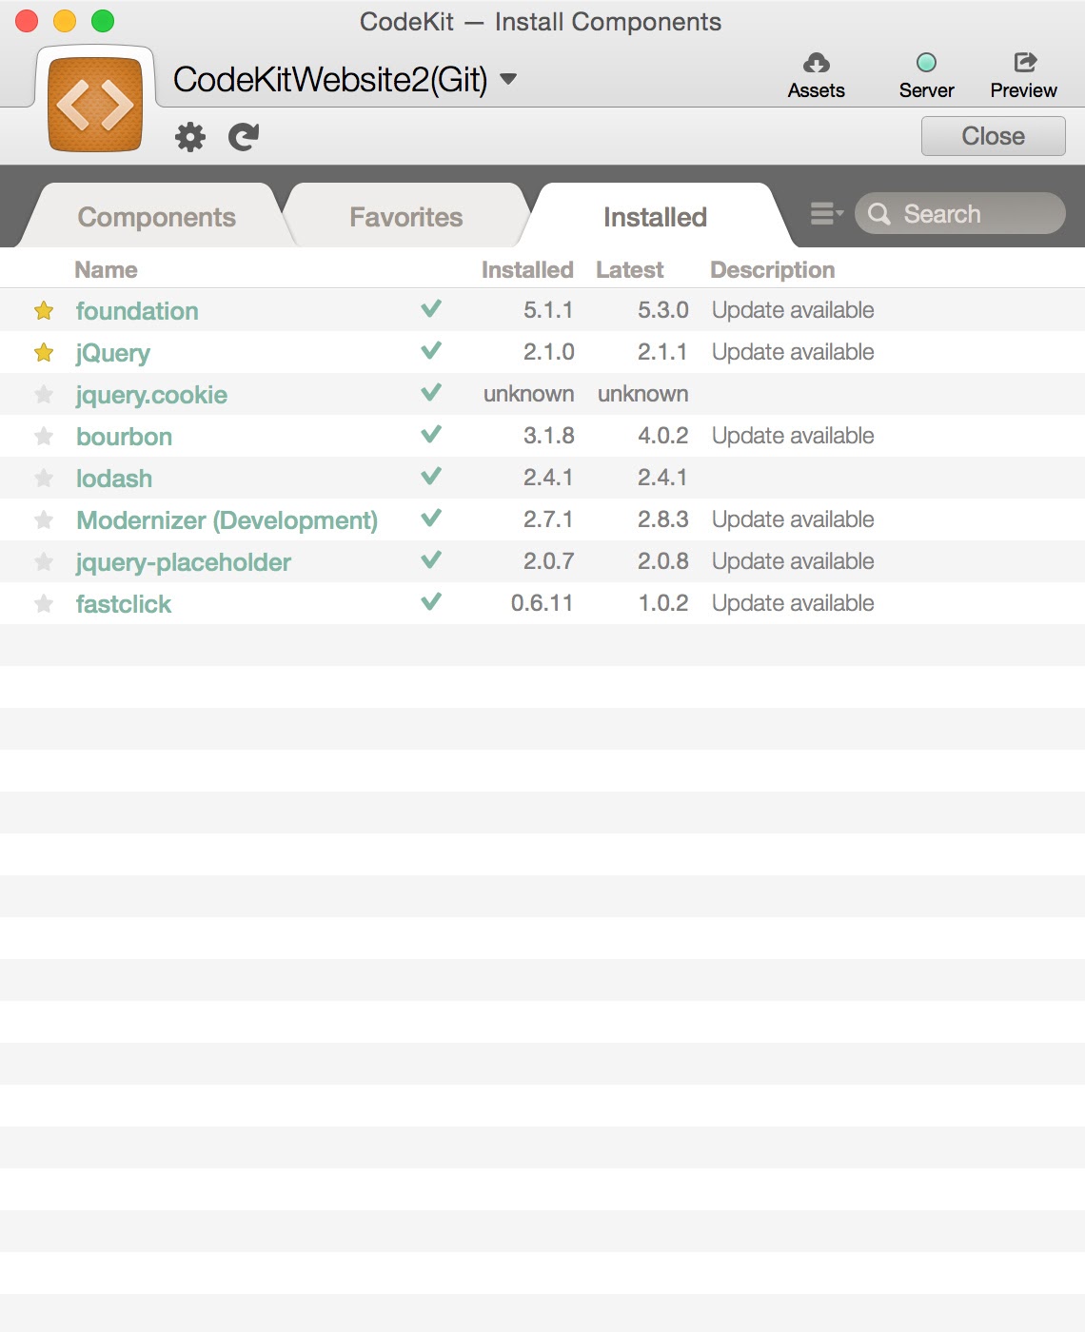The height and width of the screenshot is (1332, 1085).
Task: Open the bourbon component link
Action: [x=124, y=437]
